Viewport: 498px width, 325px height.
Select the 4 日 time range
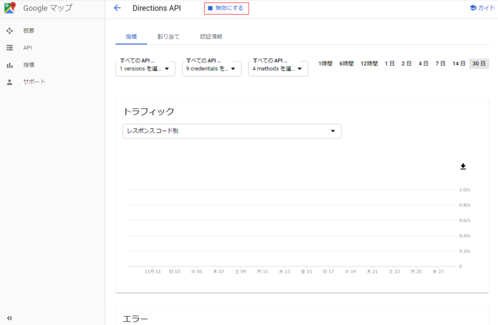424,64
